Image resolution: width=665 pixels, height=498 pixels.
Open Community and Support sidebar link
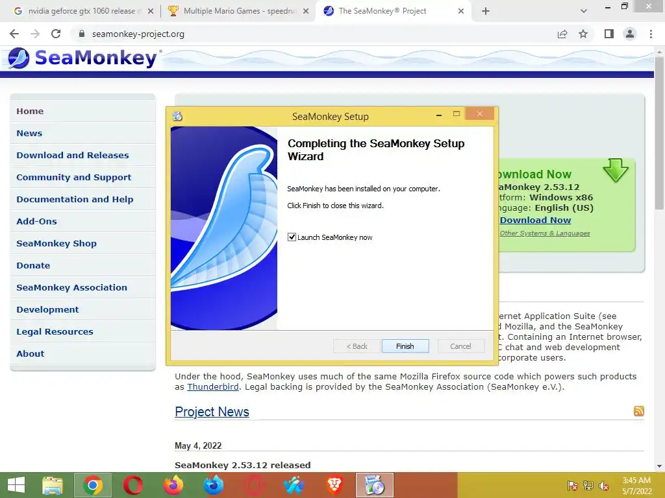[74, 177]
